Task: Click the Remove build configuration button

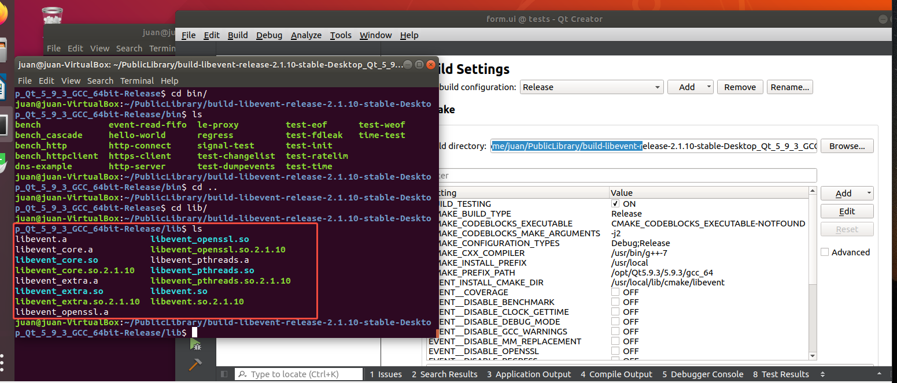Action: coord(740,87)
